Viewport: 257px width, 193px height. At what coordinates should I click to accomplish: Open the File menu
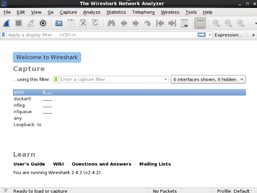point(7,12)
